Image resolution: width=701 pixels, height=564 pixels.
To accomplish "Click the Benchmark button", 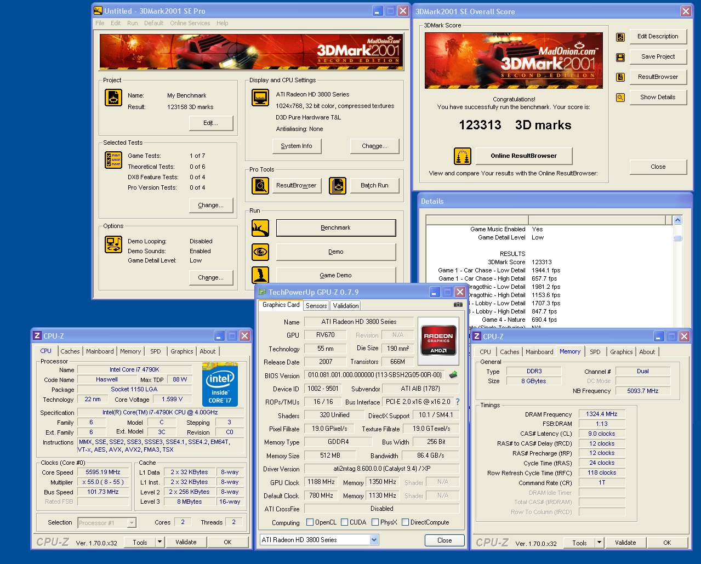I will pos(336,228).
